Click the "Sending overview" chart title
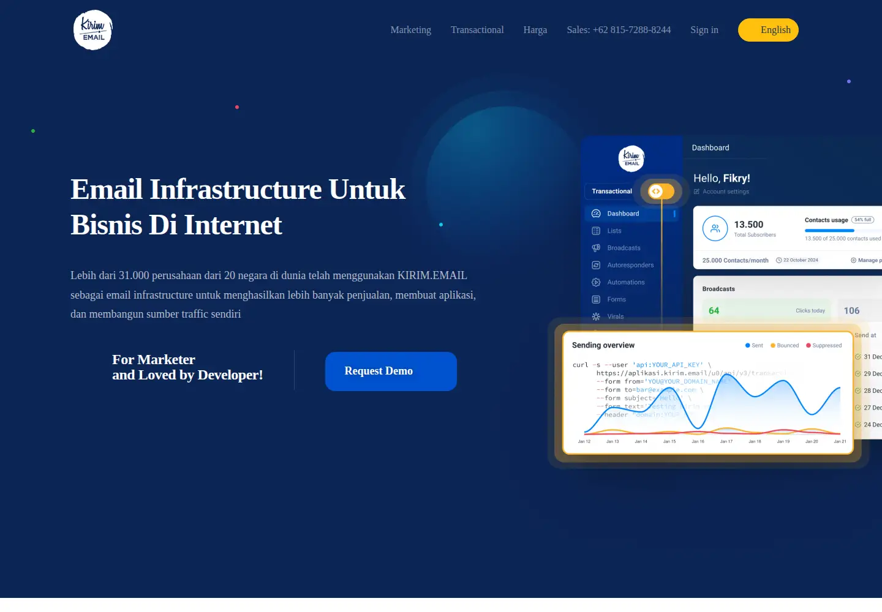This screenshot has width=882, height=612. pyautogui.click(x=603, y=345)
